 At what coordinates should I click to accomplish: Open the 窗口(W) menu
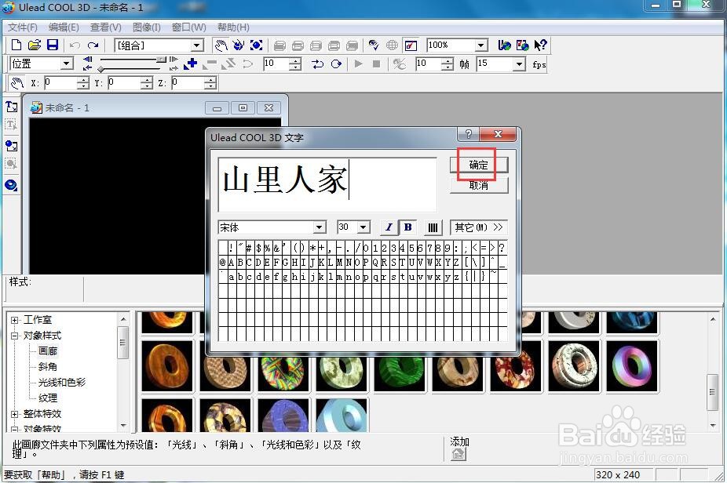tap(188, 27)
